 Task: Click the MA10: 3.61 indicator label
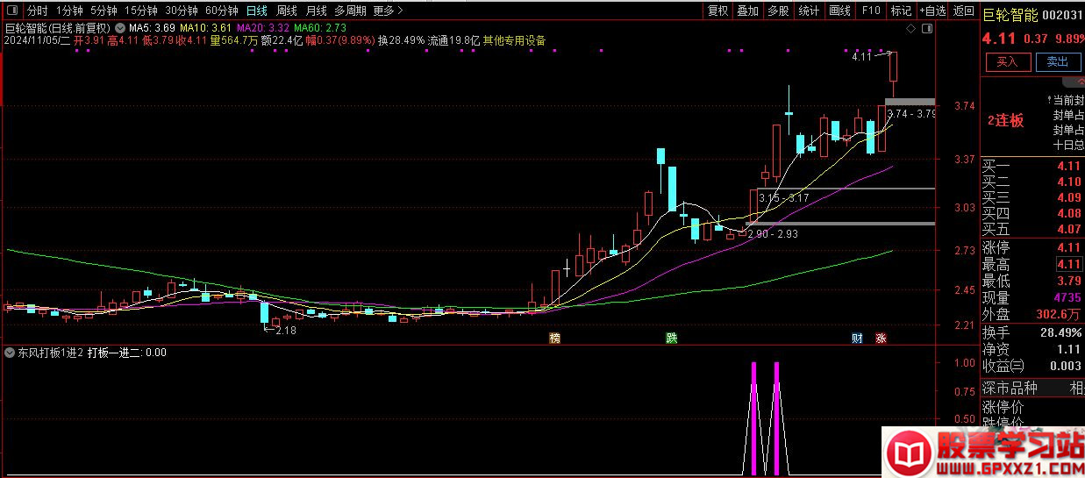pos(205,28)
